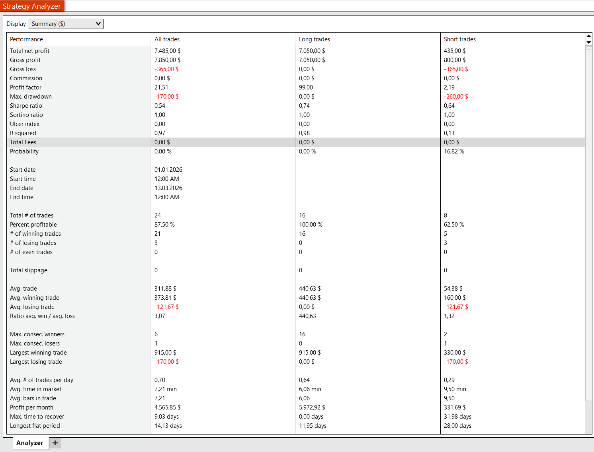Click the down arrow above the scrollbar
This screenshot has height=452, width=594.
[x=589, y=42]
